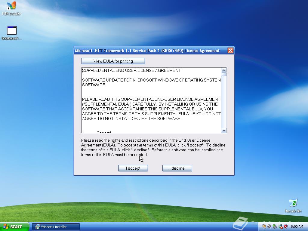
Task: Click the EULA scrollbar thumb
Action: point(224,75)
